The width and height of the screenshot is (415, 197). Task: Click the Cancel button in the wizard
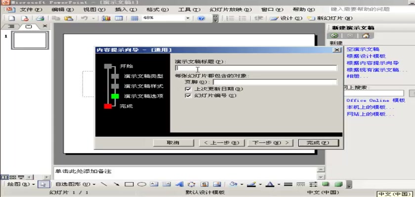173,143
